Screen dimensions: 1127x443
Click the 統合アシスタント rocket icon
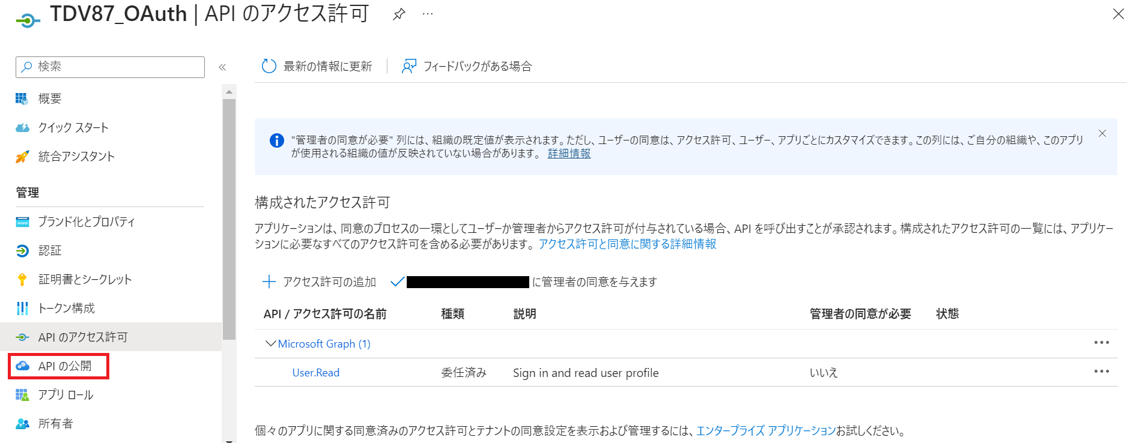click(x=22, y=157)
